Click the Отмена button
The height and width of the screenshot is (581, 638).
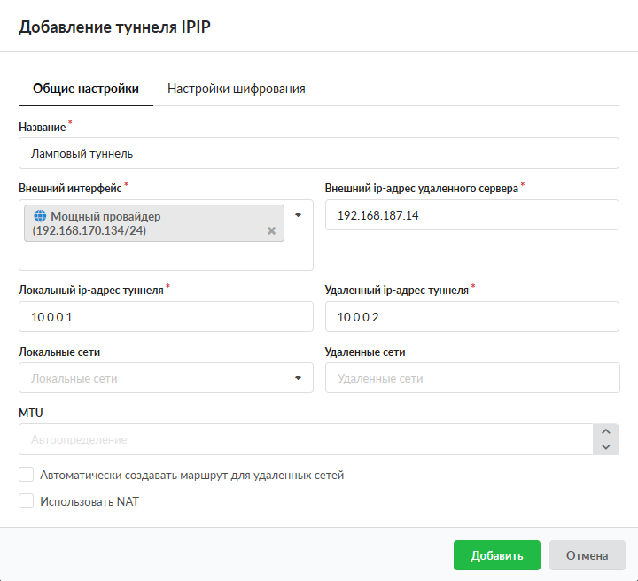(x=587, y=555)
